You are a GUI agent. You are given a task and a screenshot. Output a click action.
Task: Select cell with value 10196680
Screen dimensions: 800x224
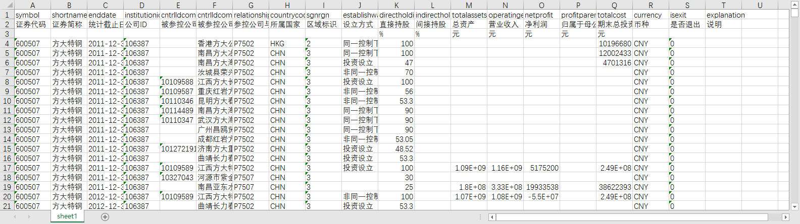pyautogui.click(x=614, y=44)
